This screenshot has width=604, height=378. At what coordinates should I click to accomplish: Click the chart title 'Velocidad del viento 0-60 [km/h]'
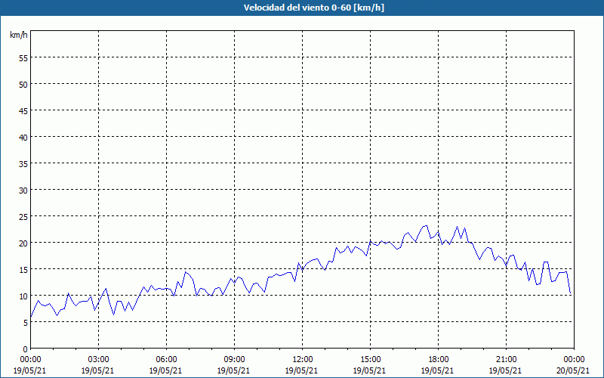tap(302, 8)
